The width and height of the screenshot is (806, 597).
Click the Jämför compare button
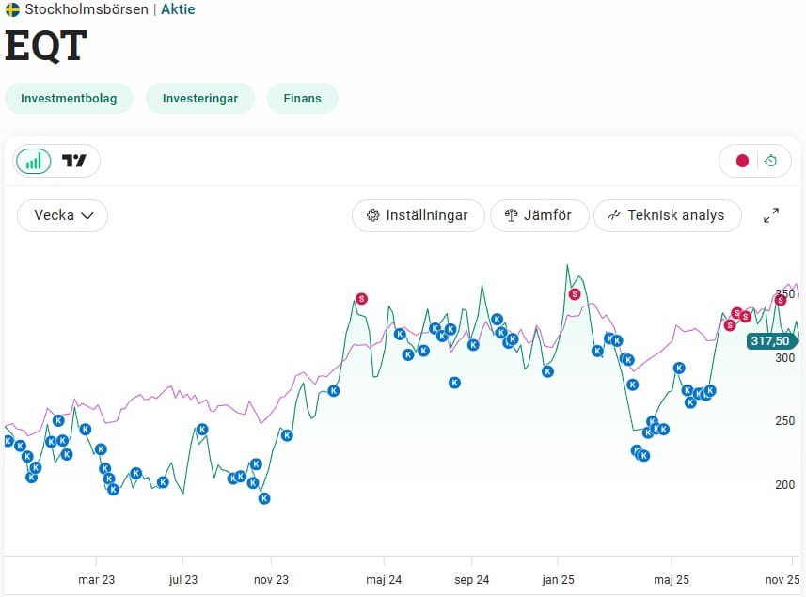539,215
